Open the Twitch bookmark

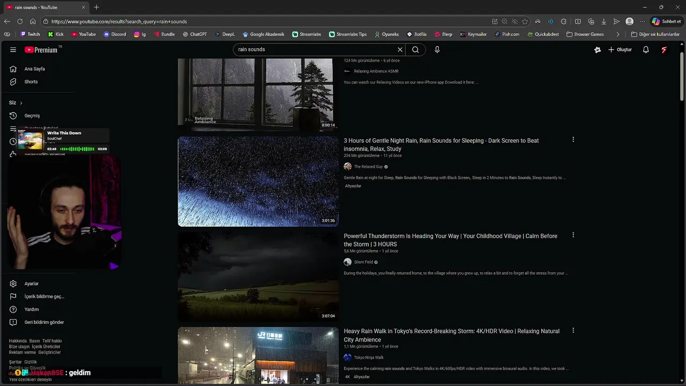[30, 34]
